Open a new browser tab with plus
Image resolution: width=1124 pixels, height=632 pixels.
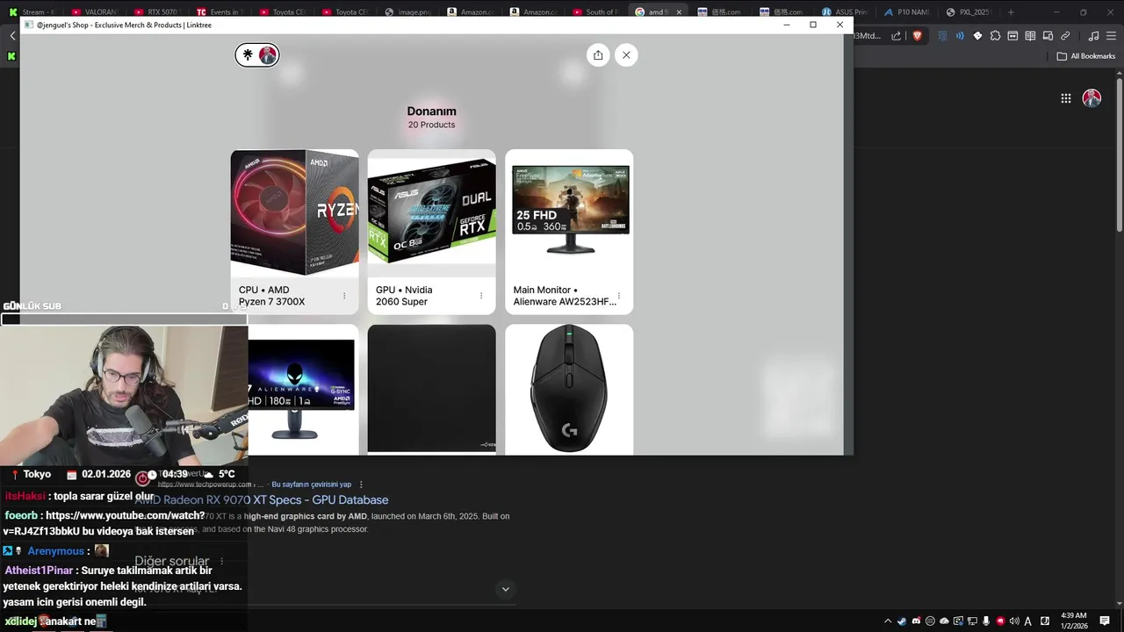(1011, 12)
